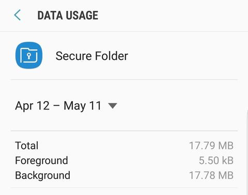The height and width of the screenshot is (195, 248).
Task: Tap the Background usage label
Action: (x=43, y=175)
